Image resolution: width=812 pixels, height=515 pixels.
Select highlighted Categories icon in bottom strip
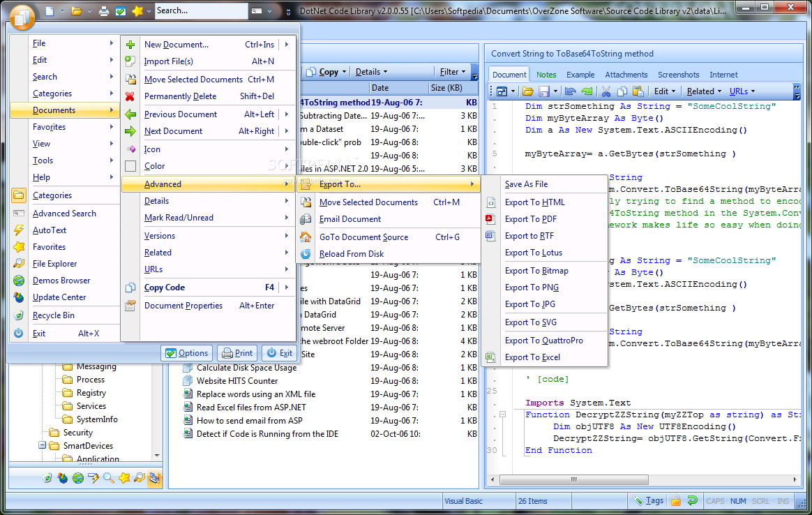click(155, 478)
